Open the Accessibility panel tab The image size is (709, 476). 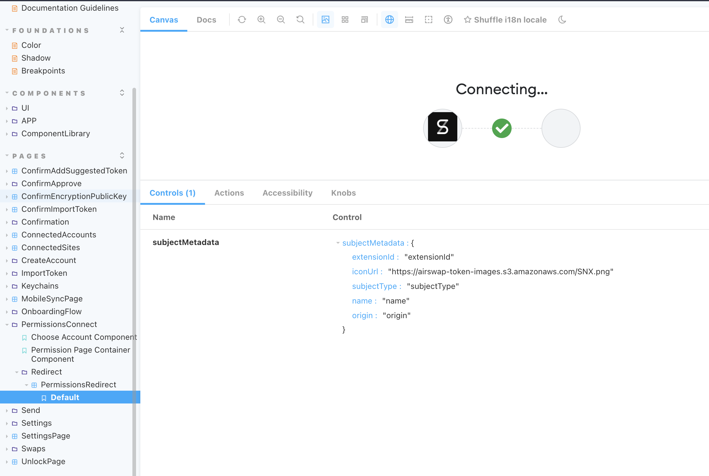coord(287,193)
